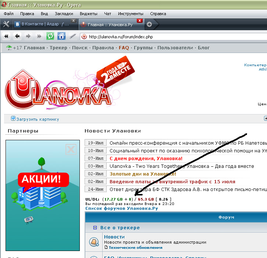Close the partners ad banner X
This screenshot has height=258, width=267.
(x=71, y=149)
